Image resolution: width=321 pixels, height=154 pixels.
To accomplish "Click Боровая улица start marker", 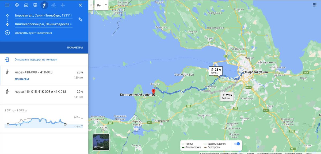I will click(x=244, y=72).
